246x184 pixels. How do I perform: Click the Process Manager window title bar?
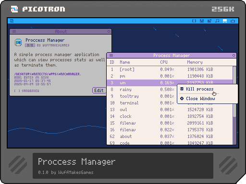pos(172,56)
